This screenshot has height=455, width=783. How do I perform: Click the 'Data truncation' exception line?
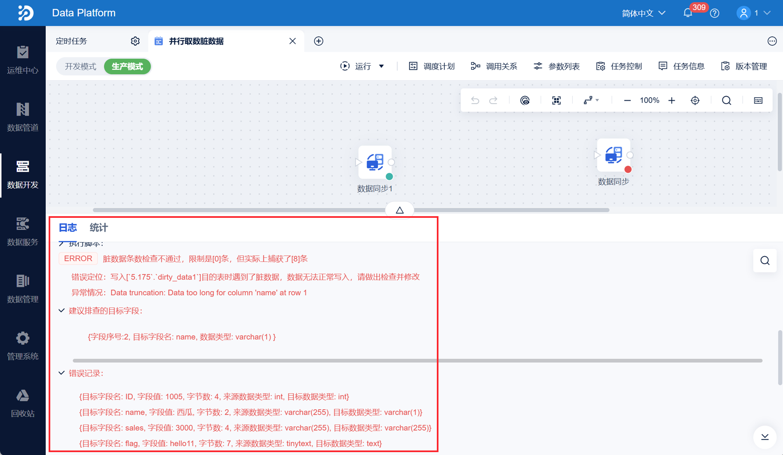[x=189, y=293]
